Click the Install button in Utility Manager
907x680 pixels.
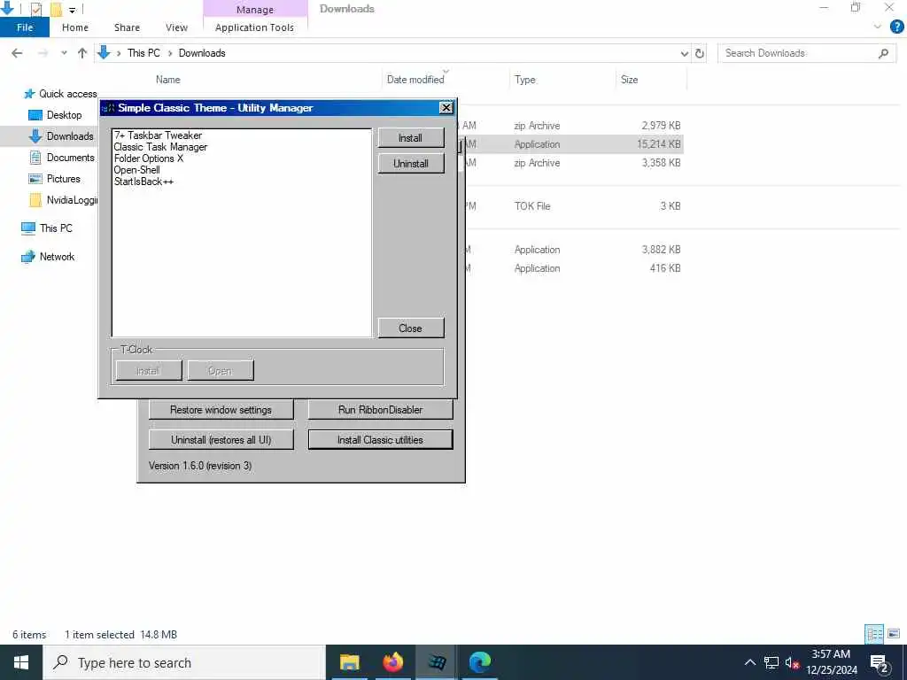pyautogui.click(x=411, y=138)
